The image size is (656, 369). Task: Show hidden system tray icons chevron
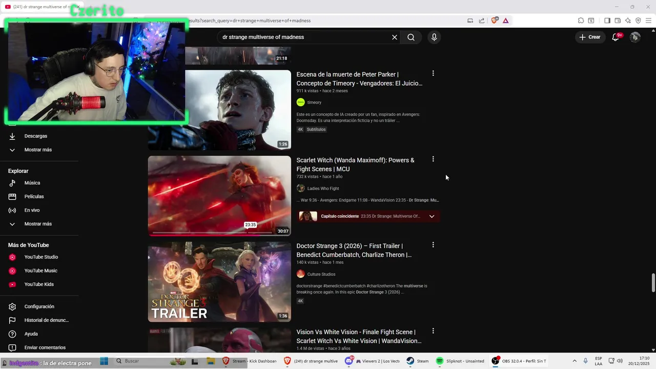[x=575, y=361]
